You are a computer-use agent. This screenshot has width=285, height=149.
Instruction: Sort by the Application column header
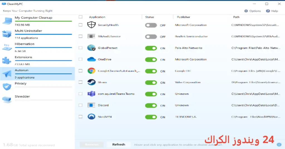(x=97, y=17)
